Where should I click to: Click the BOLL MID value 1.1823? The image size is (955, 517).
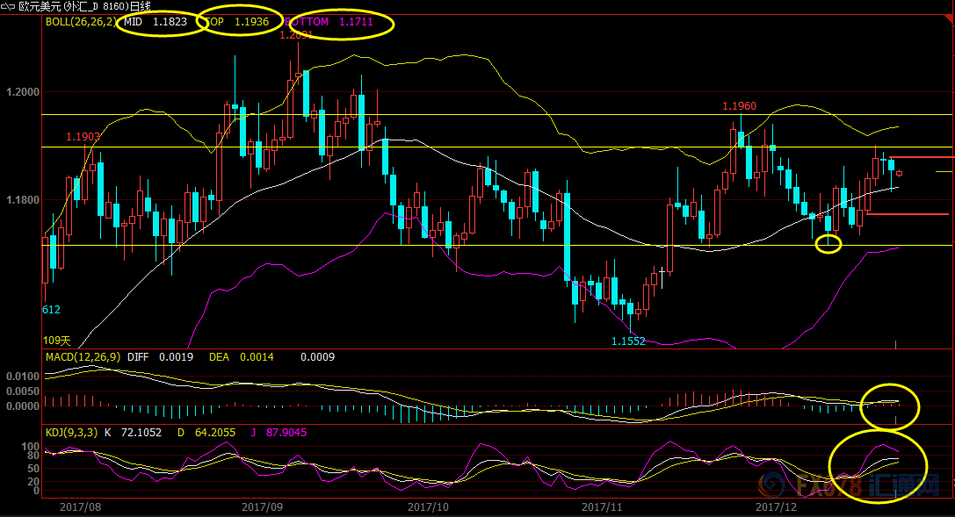pos(169,21)
